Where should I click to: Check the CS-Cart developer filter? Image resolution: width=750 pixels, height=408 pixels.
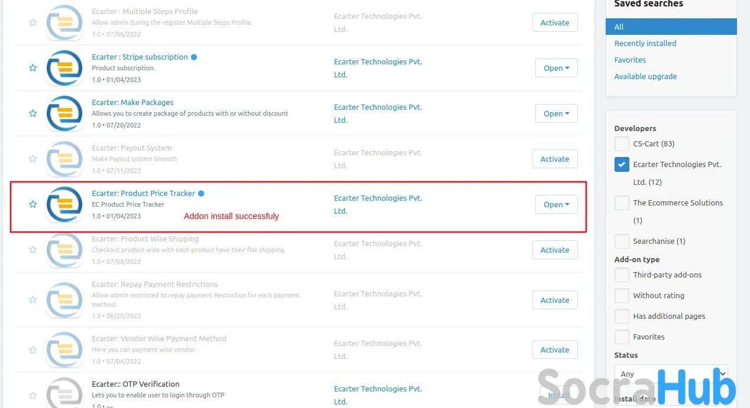(622, 144)
